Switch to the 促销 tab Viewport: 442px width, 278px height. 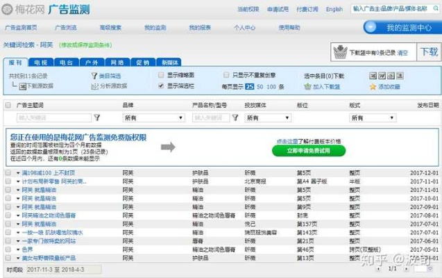tap(143, 63)
